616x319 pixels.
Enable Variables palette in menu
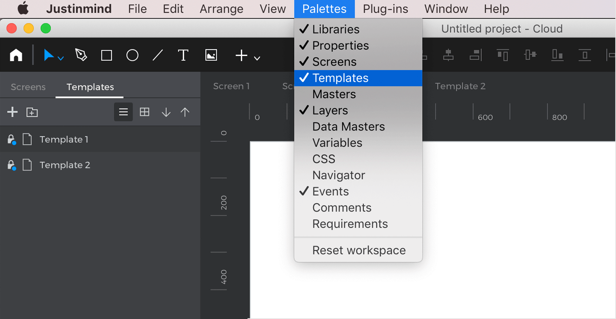[x=358, y=143]
